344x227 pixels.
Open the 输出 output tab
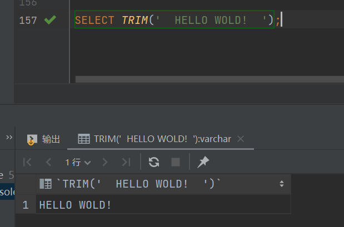[x=43, y=139]
